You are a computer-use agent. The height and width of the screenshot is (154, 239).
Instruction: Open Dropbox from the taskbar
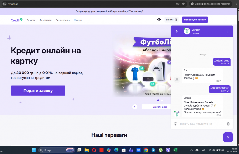138,150
